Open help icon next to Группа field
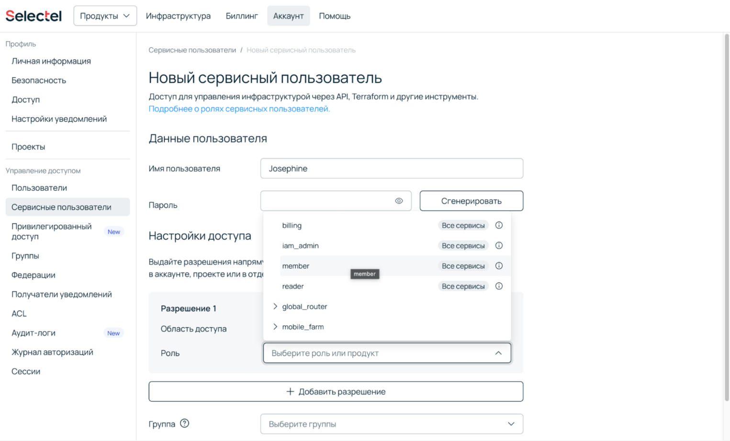 tap(186, 423)
